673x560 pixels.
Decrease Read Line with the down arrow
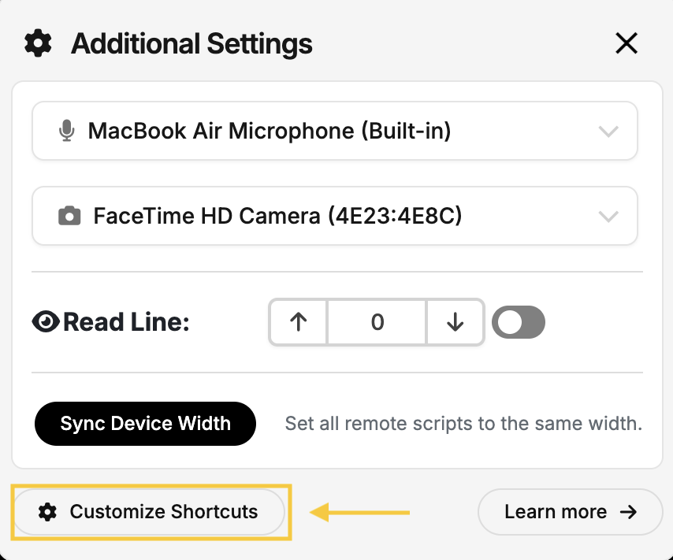455,322
